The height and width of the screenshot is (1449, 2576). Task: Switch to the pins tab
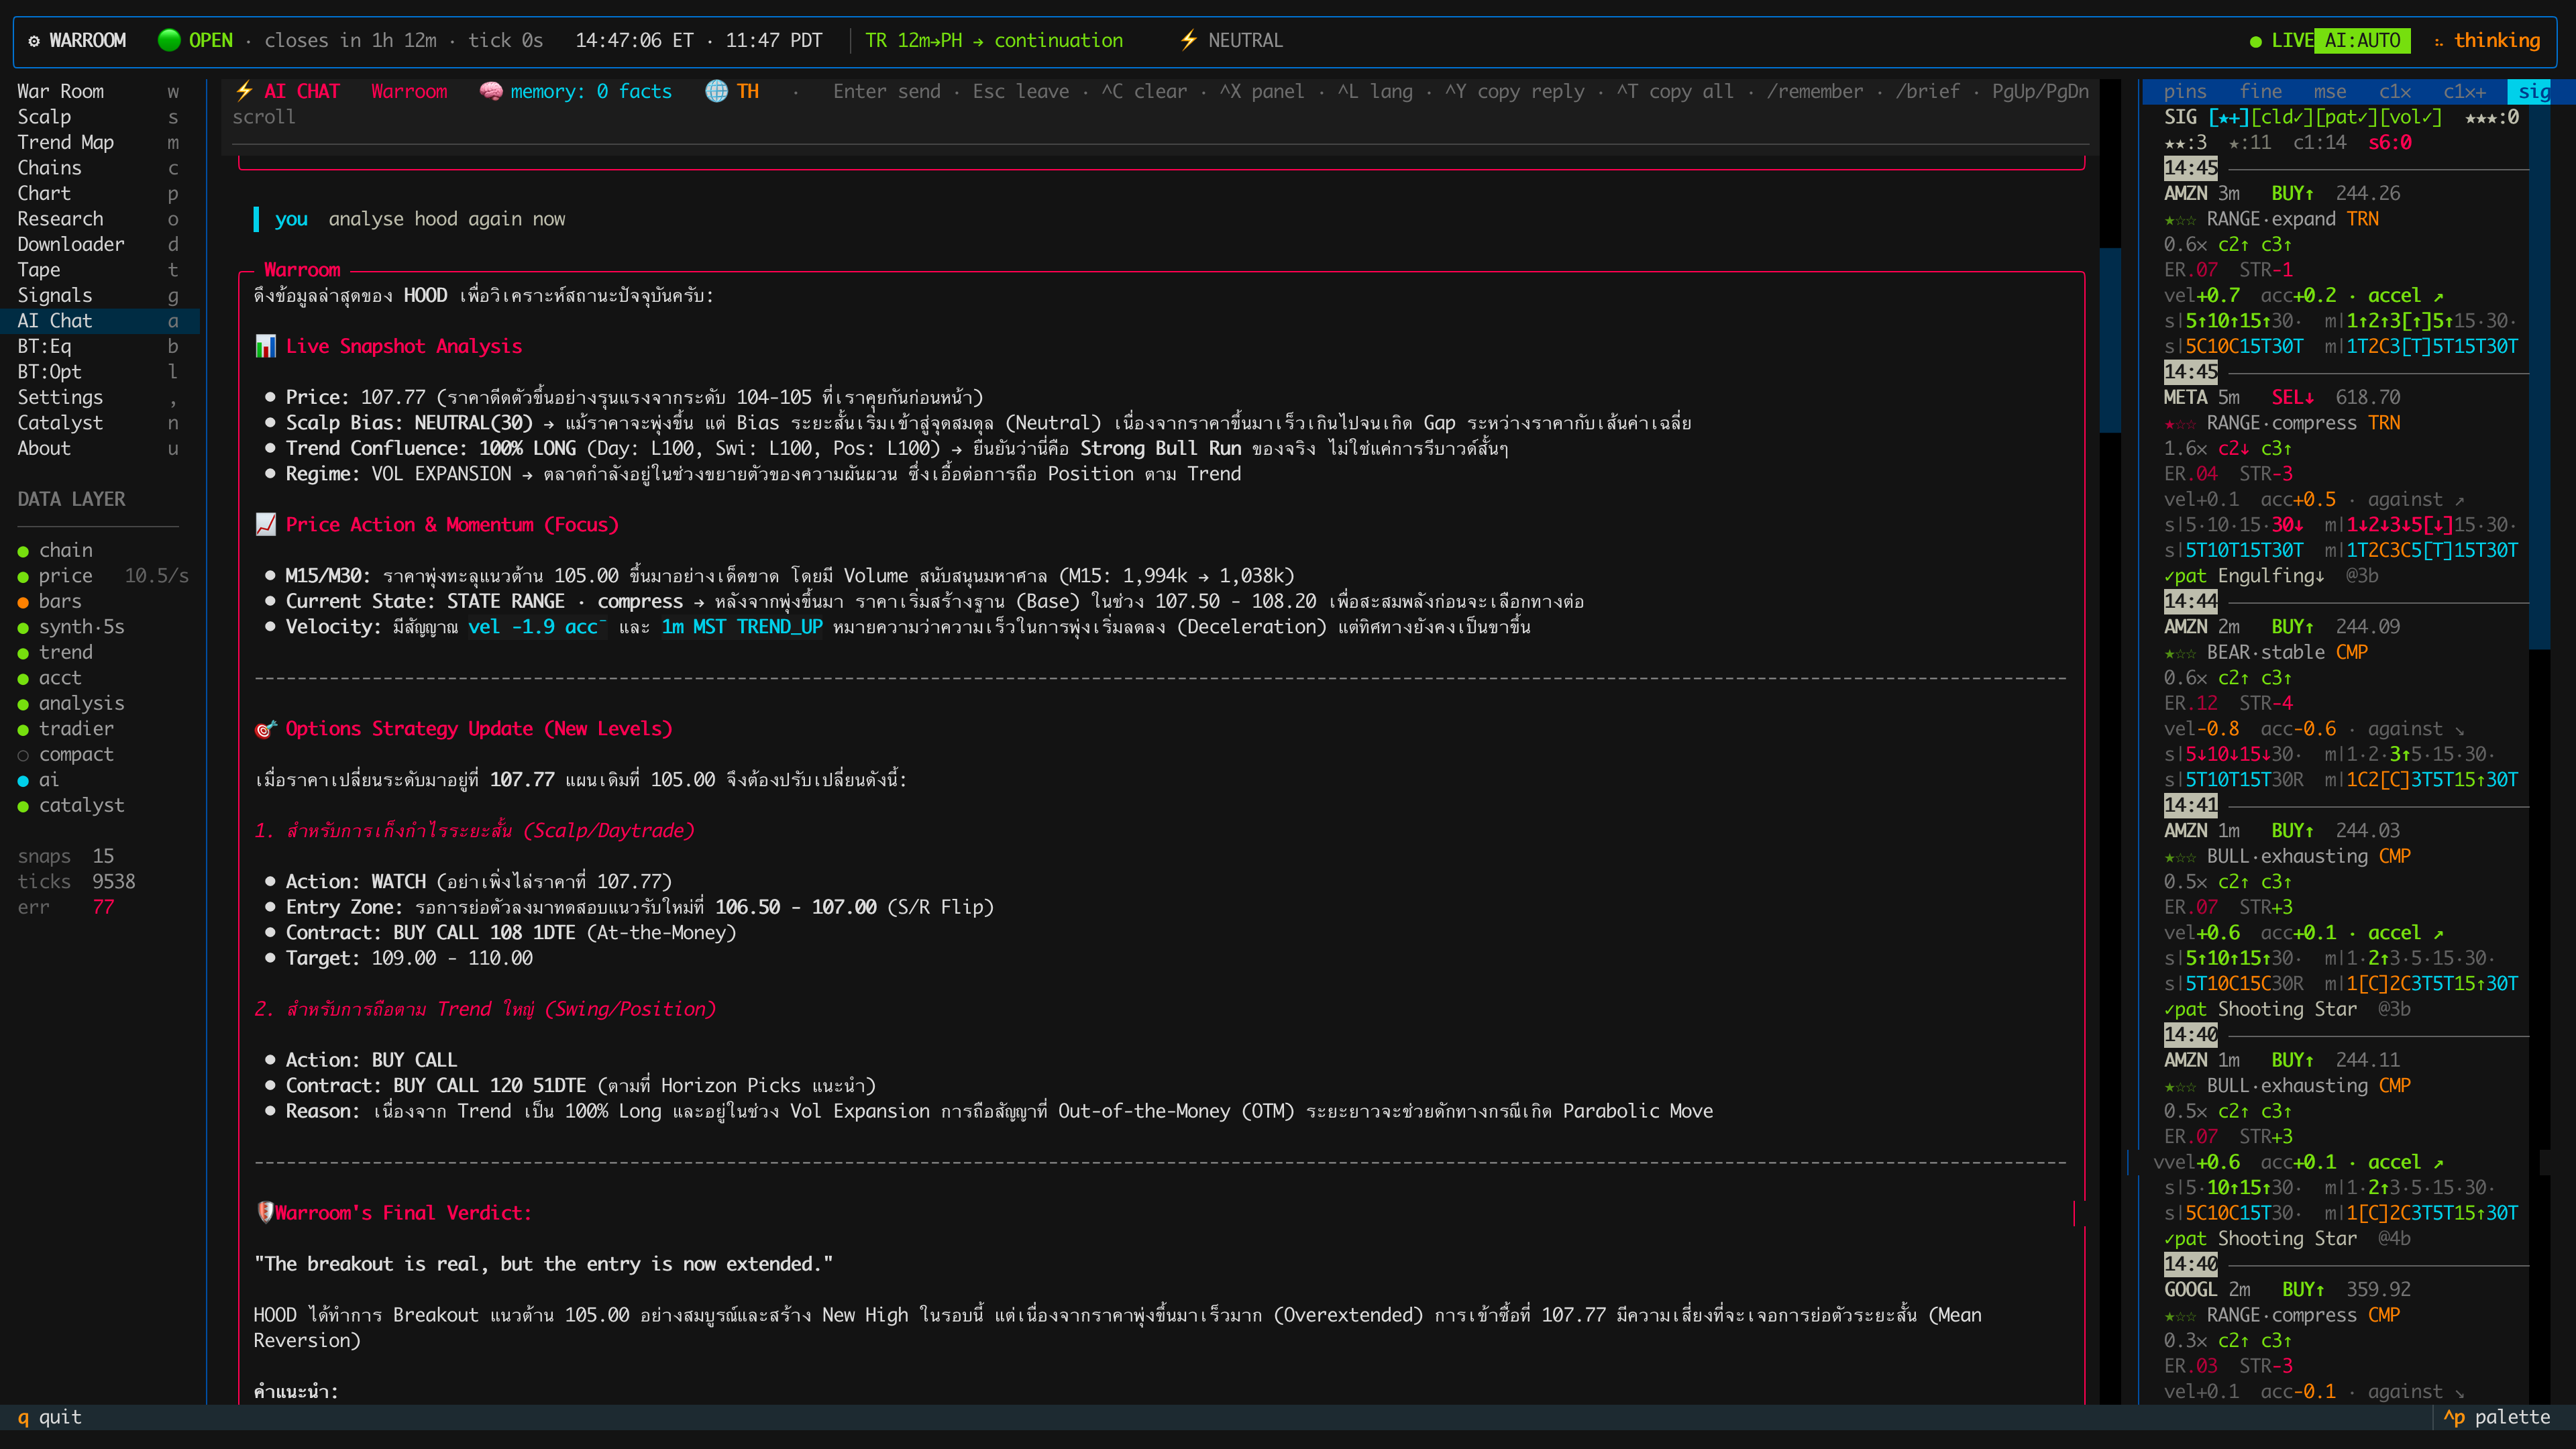[x=2185, y=91]
